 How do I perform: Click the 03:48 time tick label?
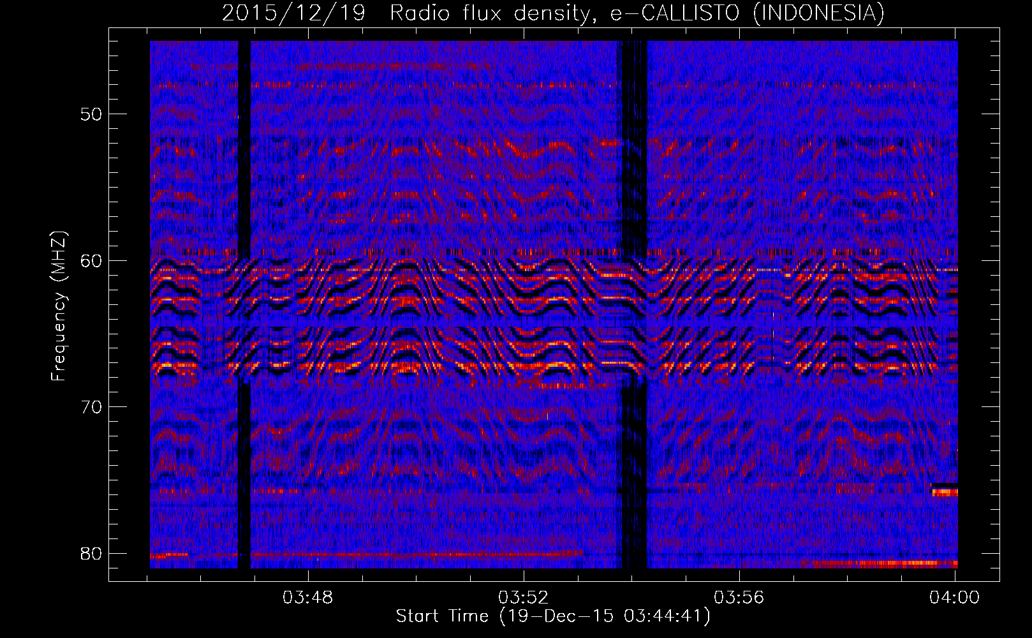click(308, 598)
